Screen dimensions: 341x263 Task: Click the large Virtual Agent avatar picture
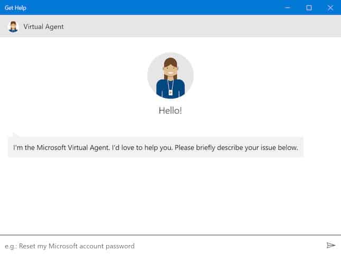[x=170, y=76]
